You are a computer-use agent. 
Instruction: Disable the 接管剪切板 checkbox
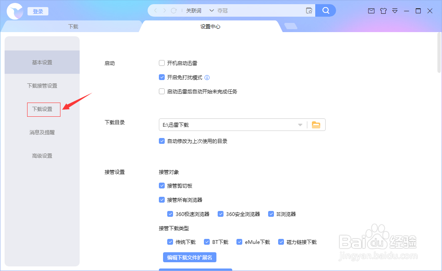(162, 186)
